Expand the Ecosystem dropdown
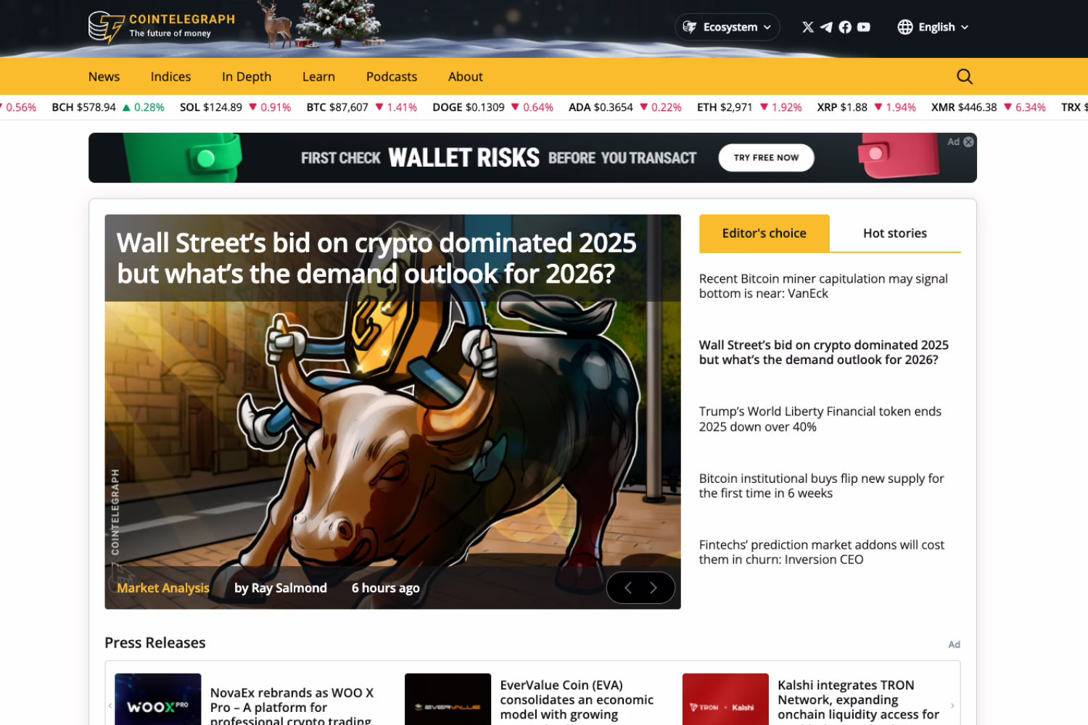1088x725 pixels. [728, 27]
